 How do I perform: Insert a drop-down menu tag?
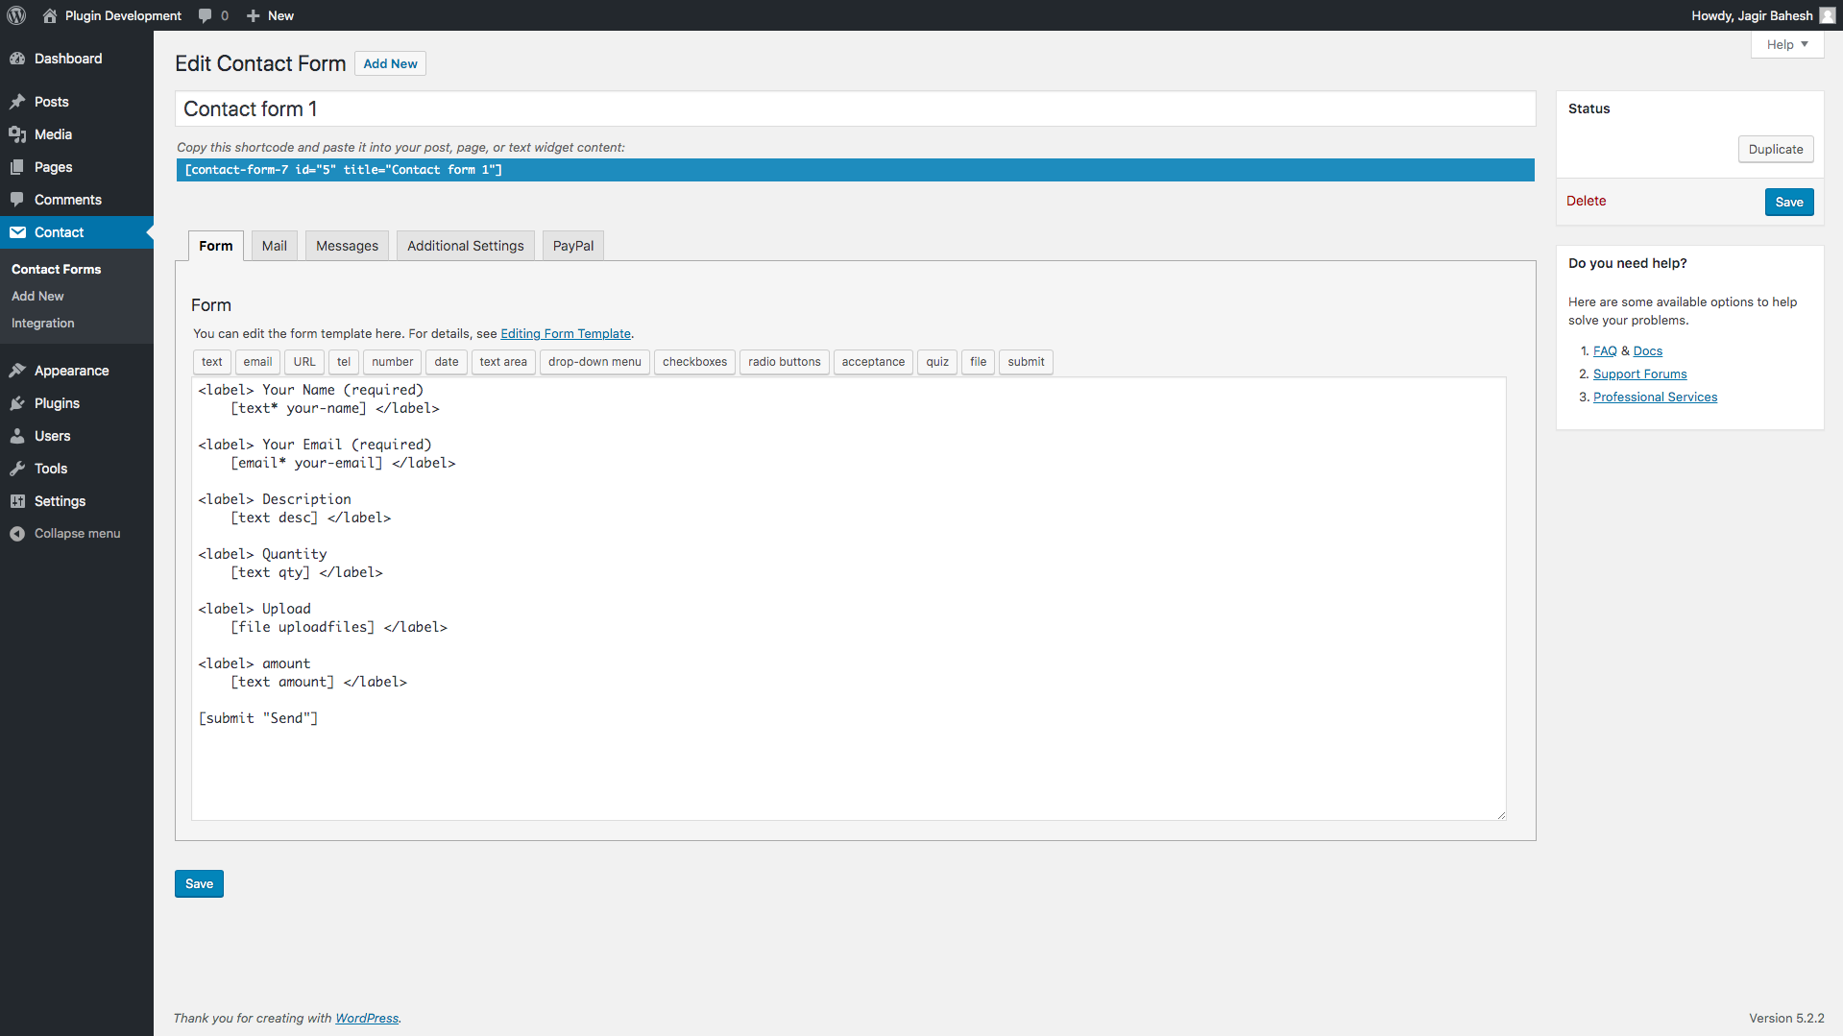point(594,362)
